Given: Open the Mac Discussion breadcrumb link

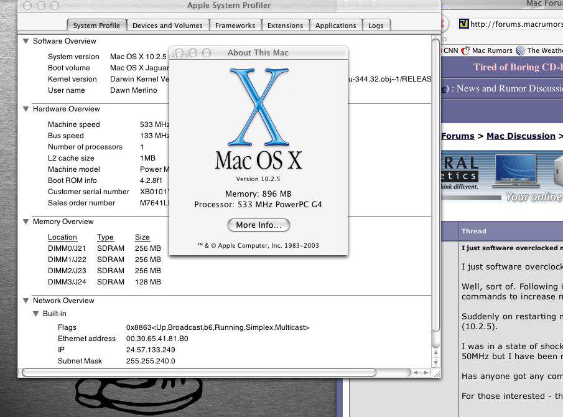Looking at the screenshot, I should tap(521, 136).
